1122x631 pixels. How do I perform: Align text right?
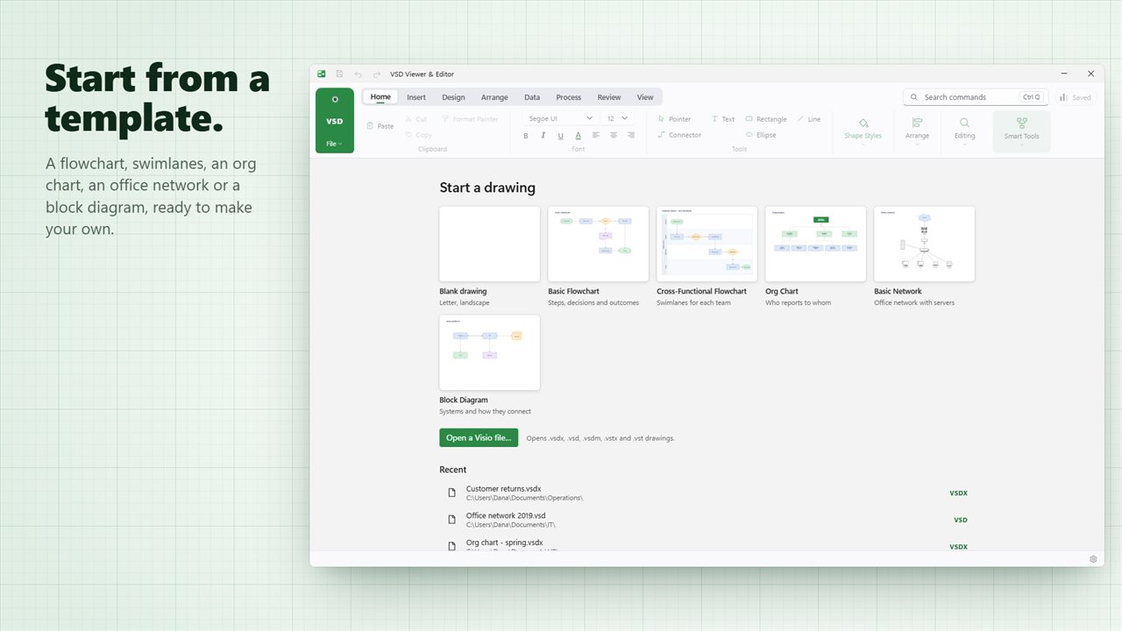click(631, 135)
